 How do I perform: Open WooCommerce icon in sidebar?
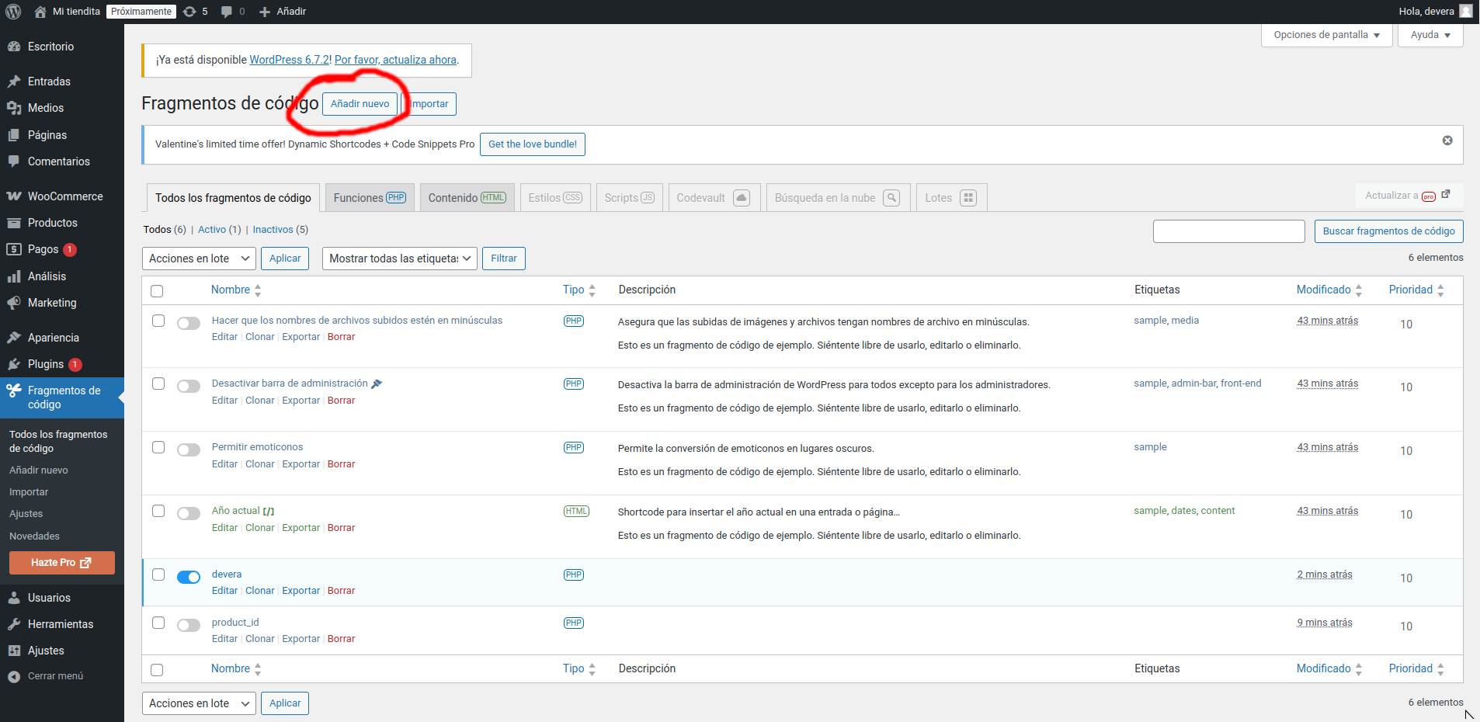tap(14, 196)
